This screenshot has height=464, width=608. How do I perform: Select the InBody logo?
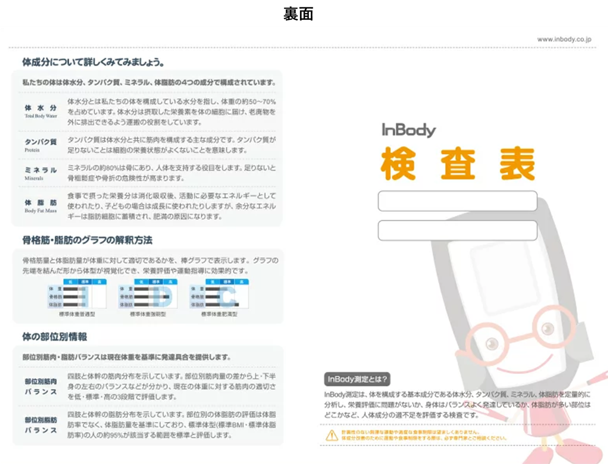click(408, 130)
